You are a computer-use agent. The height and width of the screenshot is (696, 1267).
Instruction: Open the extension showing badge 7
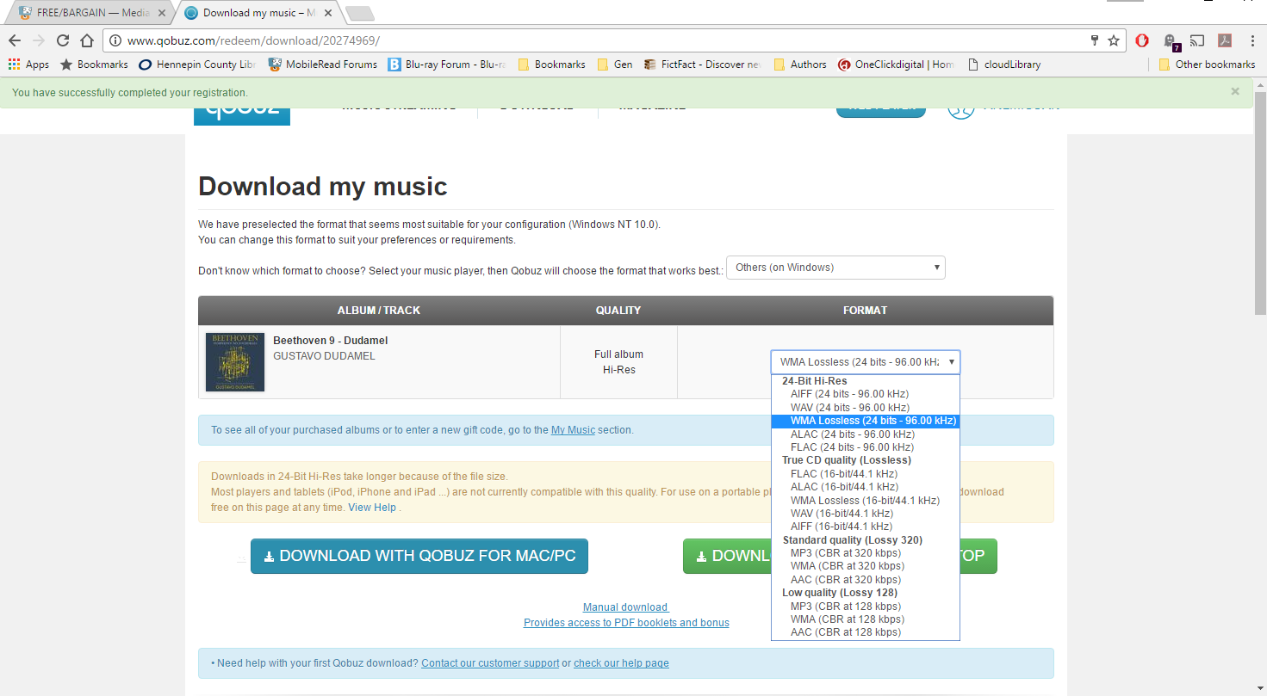click(x=1170, y=41)
